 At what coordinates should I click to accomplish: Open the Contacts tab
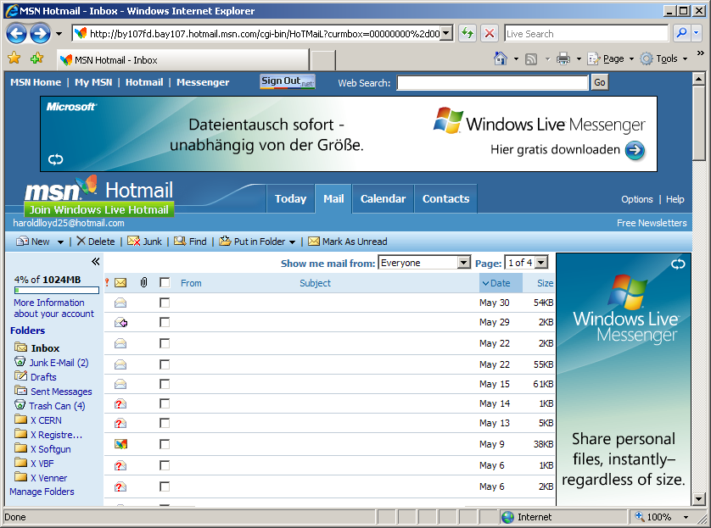[445, 199]
